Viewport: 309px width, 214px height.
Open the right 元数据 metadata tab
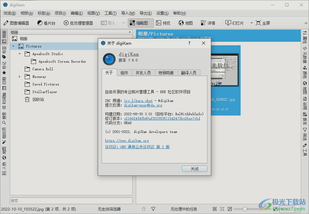point(305,54)
